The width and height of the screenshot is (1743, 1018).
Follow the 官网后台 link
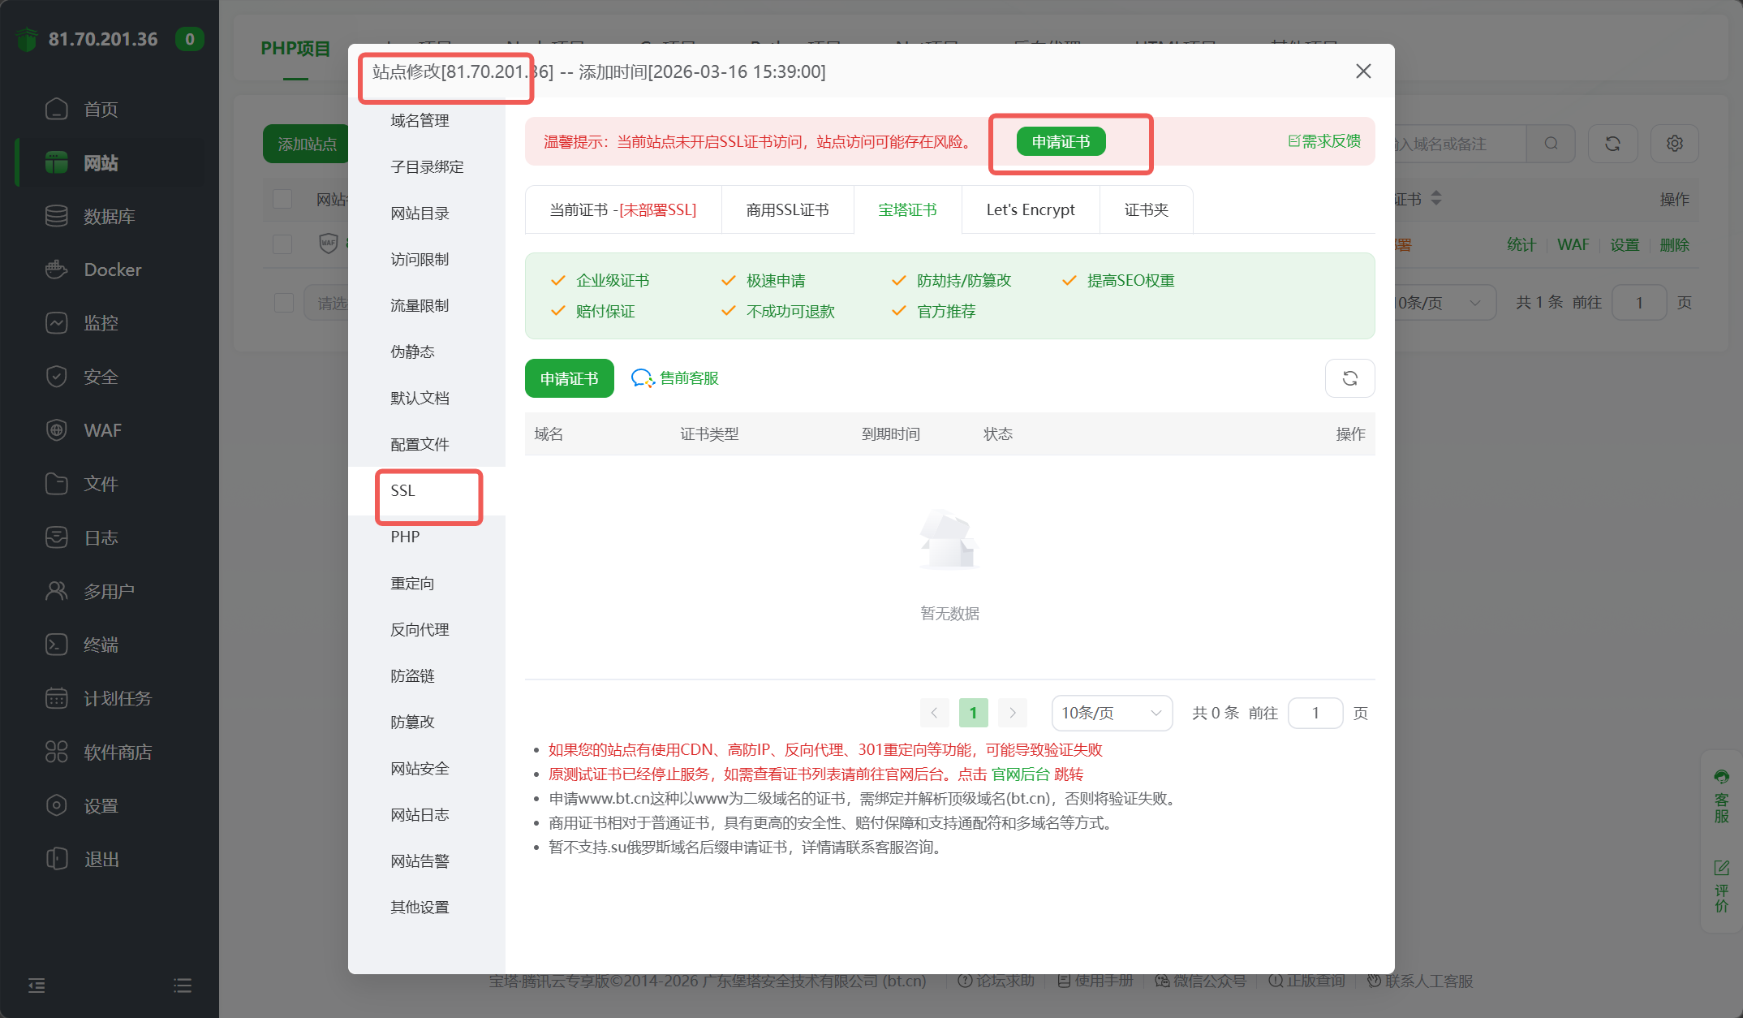[1020, 774]
